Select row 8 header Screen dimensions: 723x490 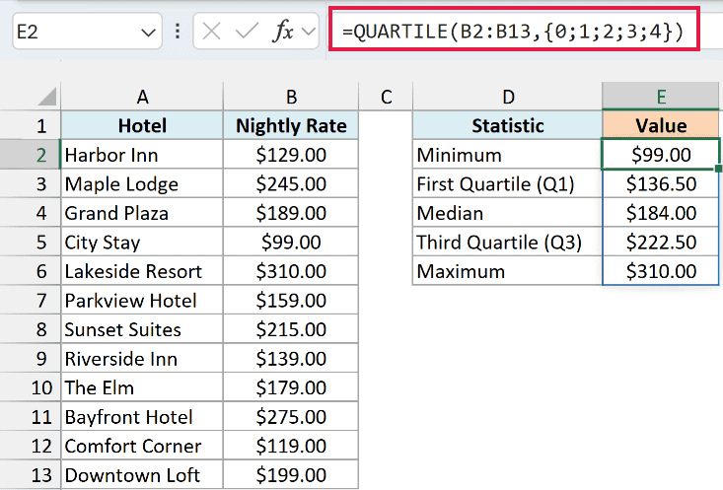click(x=31, y=329)
